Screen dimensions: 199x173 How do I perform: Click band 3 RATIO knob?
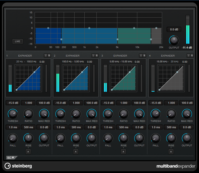click(x=124, y=114)
